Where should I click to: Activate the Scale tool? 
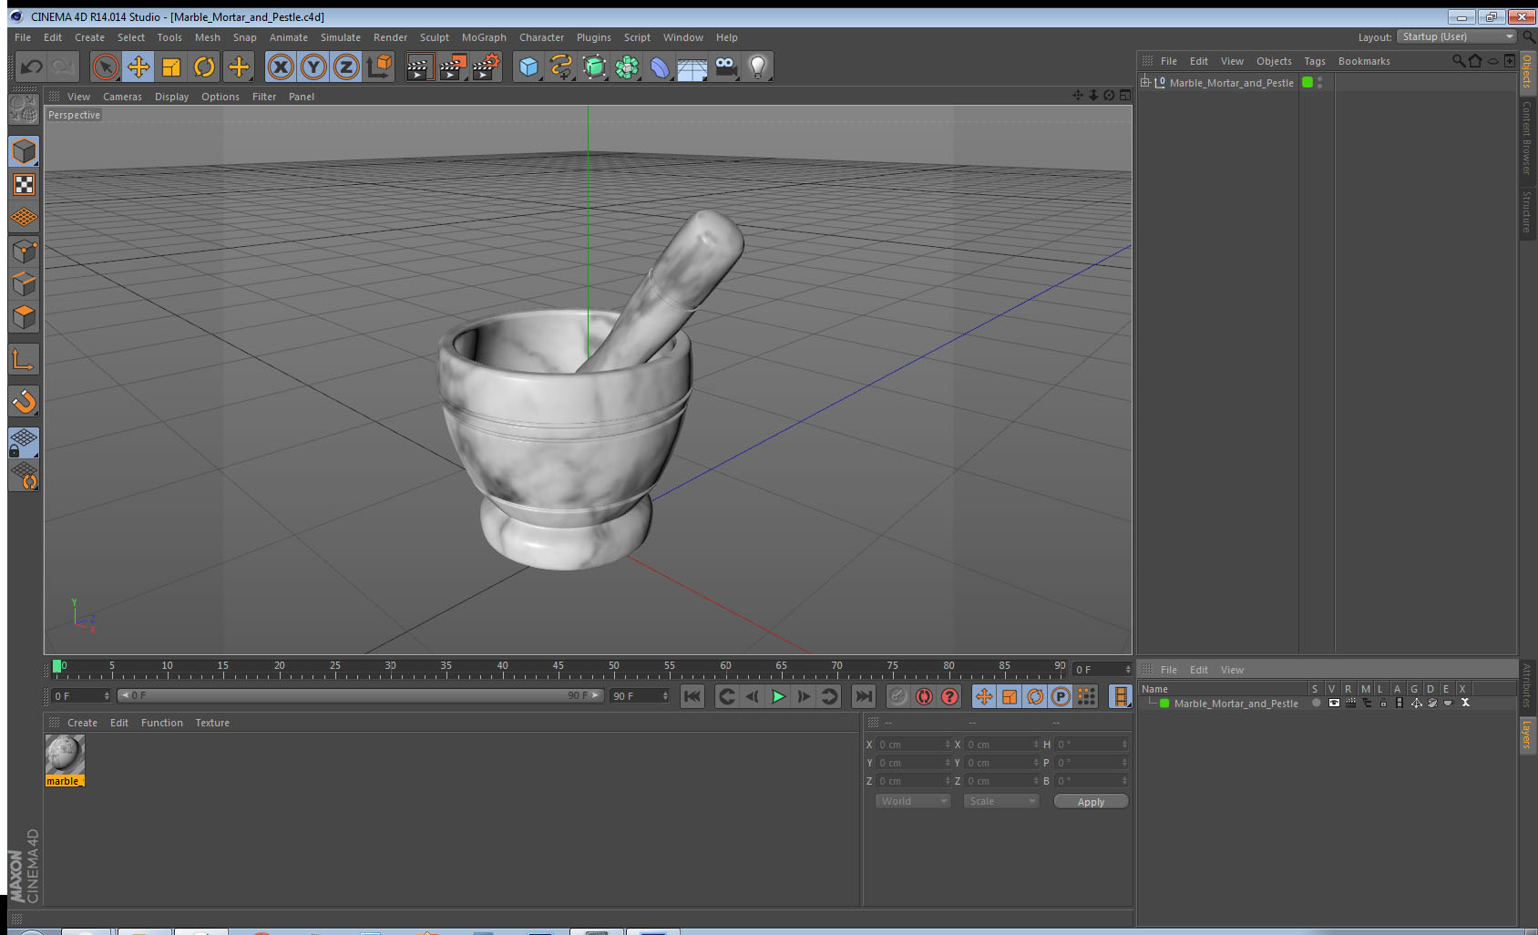click(x=171, y=67)
